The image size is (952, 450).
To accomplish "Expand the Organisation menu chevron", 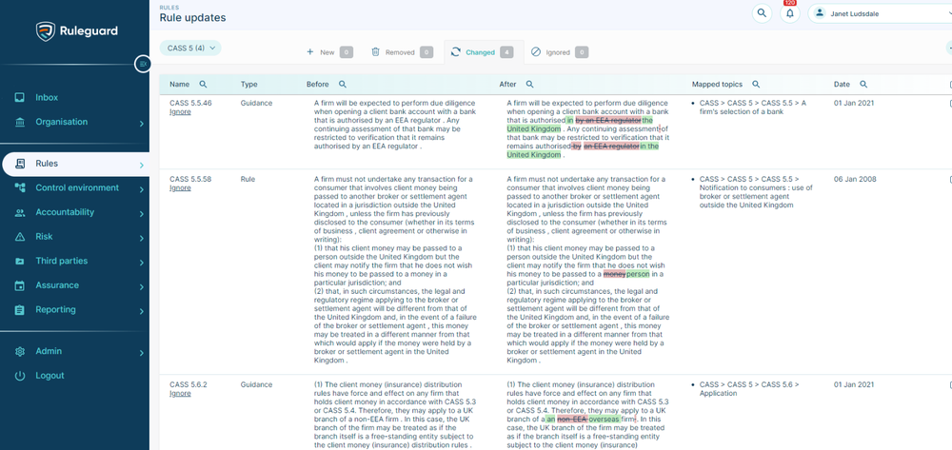I will (141, 124).
